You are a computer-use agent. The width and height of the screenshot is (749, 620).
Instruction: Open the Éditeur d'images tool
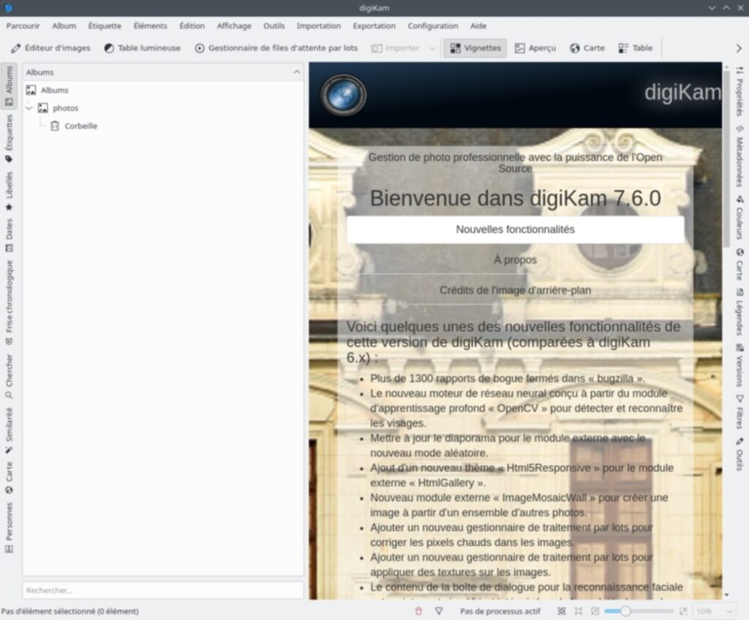pos(50,48)
